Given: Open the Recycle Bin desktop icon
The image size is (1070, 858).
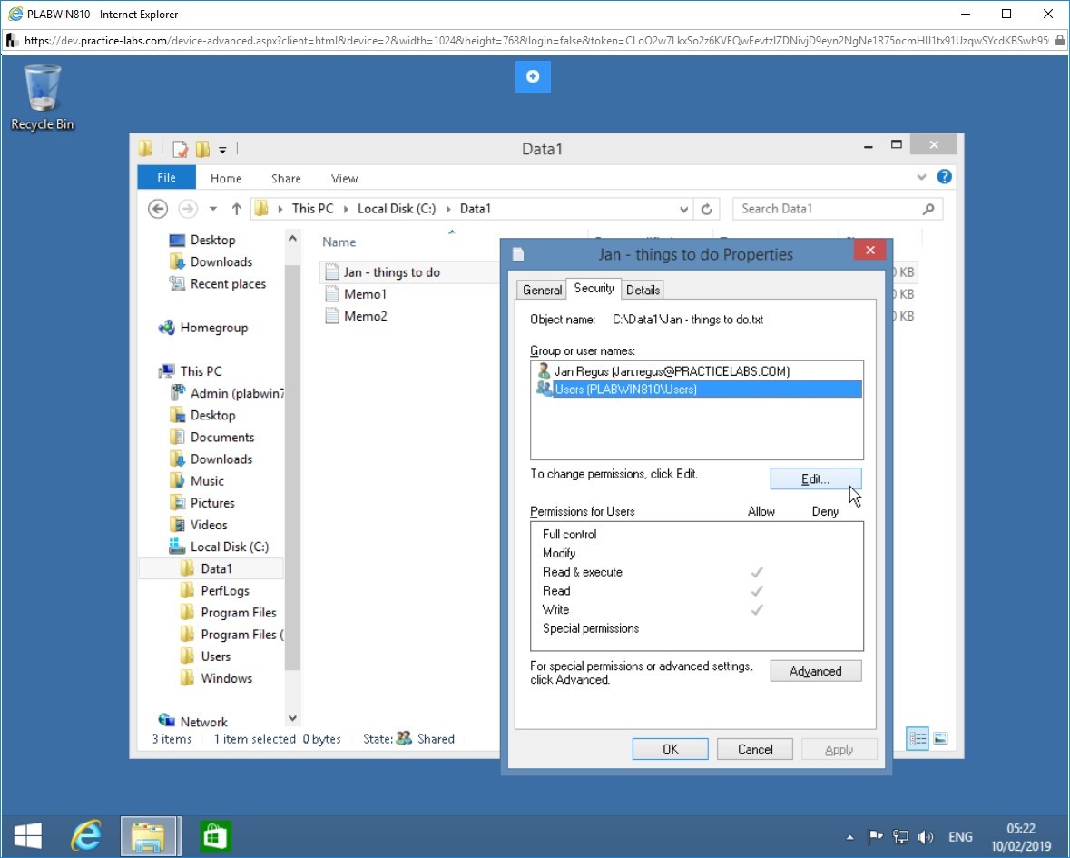Looking at the screenshot, I should 43,97.
